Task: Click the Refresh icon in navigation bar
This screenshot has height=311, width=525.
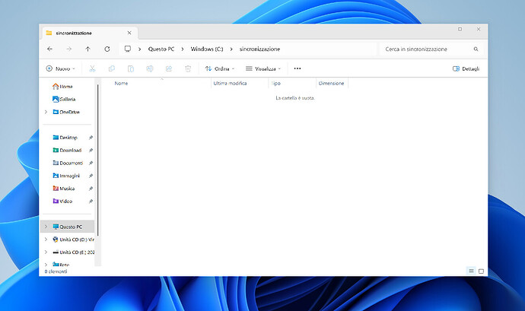Action: tap(107, 49)
